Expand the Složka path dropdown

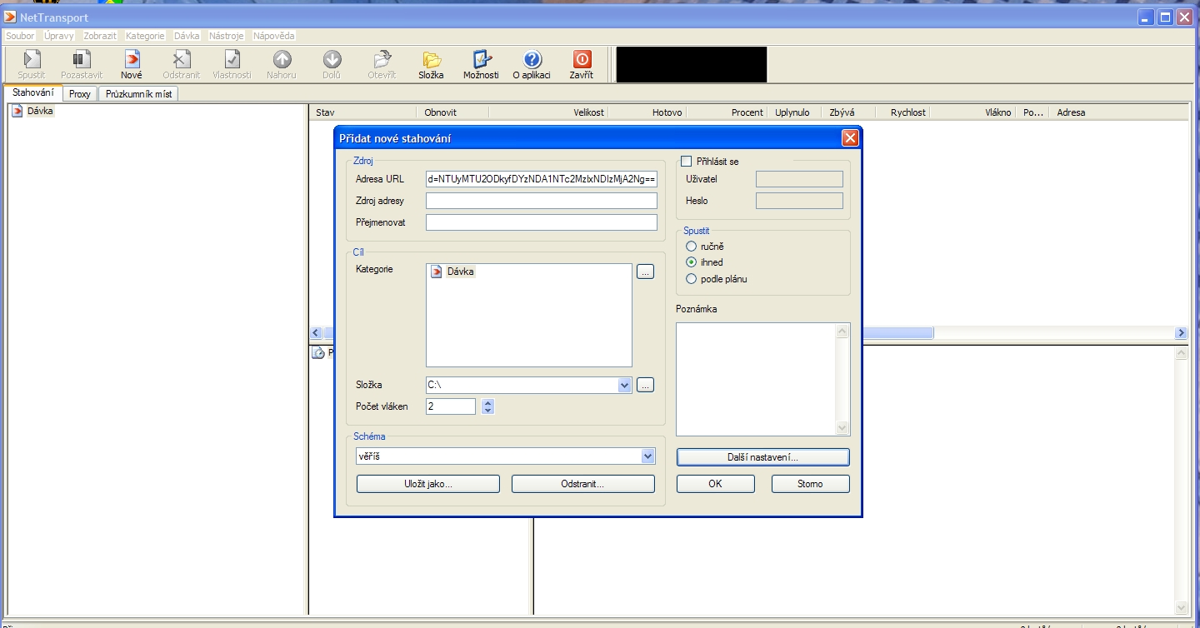pyautogui.click(x=625, y=386)
